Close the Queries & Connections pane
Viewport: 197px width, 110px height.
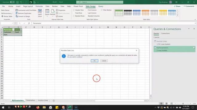194,29
